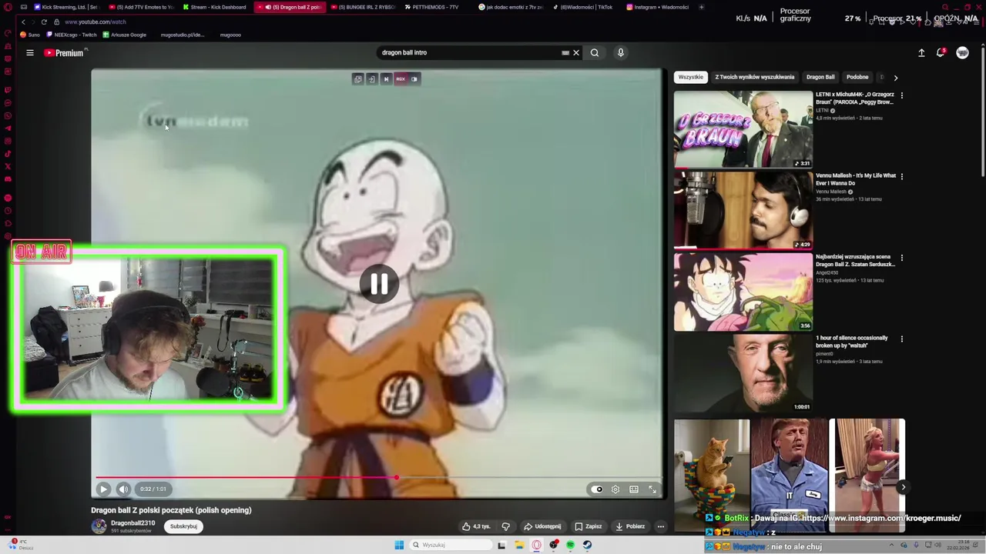
Task: Open Dragon Ball Z Szatan Serduszko thumbnail
Action: [743, 292]
